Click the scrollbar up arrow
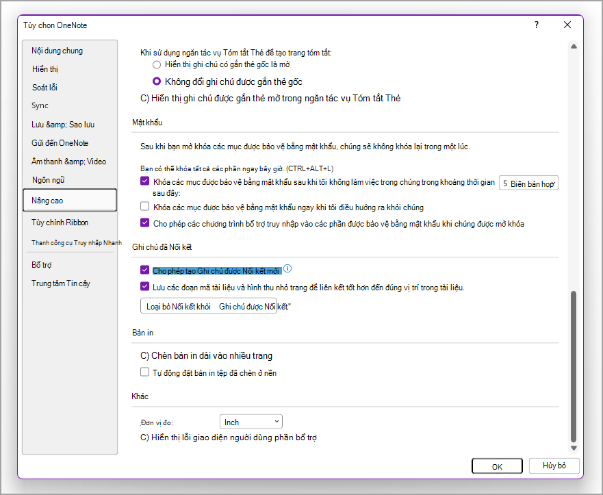 (x=574, y=46)
